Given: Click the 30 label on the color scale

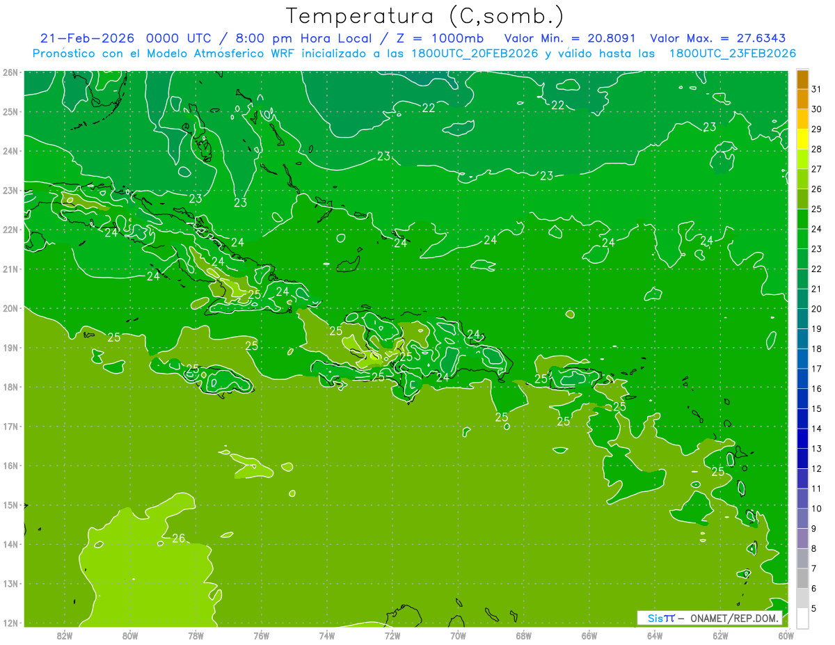Looking at the screenshot, I should [816, 109].
